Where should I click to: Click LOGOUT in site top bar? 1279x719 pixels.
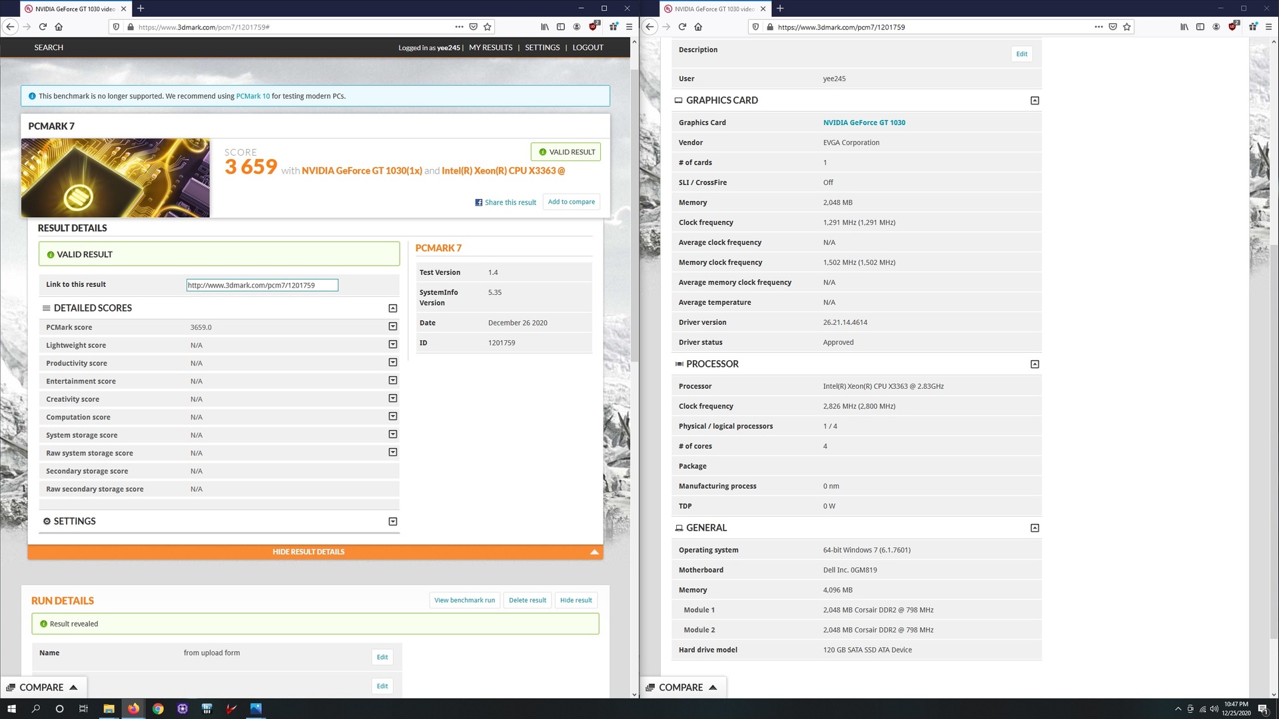[588, 47]
